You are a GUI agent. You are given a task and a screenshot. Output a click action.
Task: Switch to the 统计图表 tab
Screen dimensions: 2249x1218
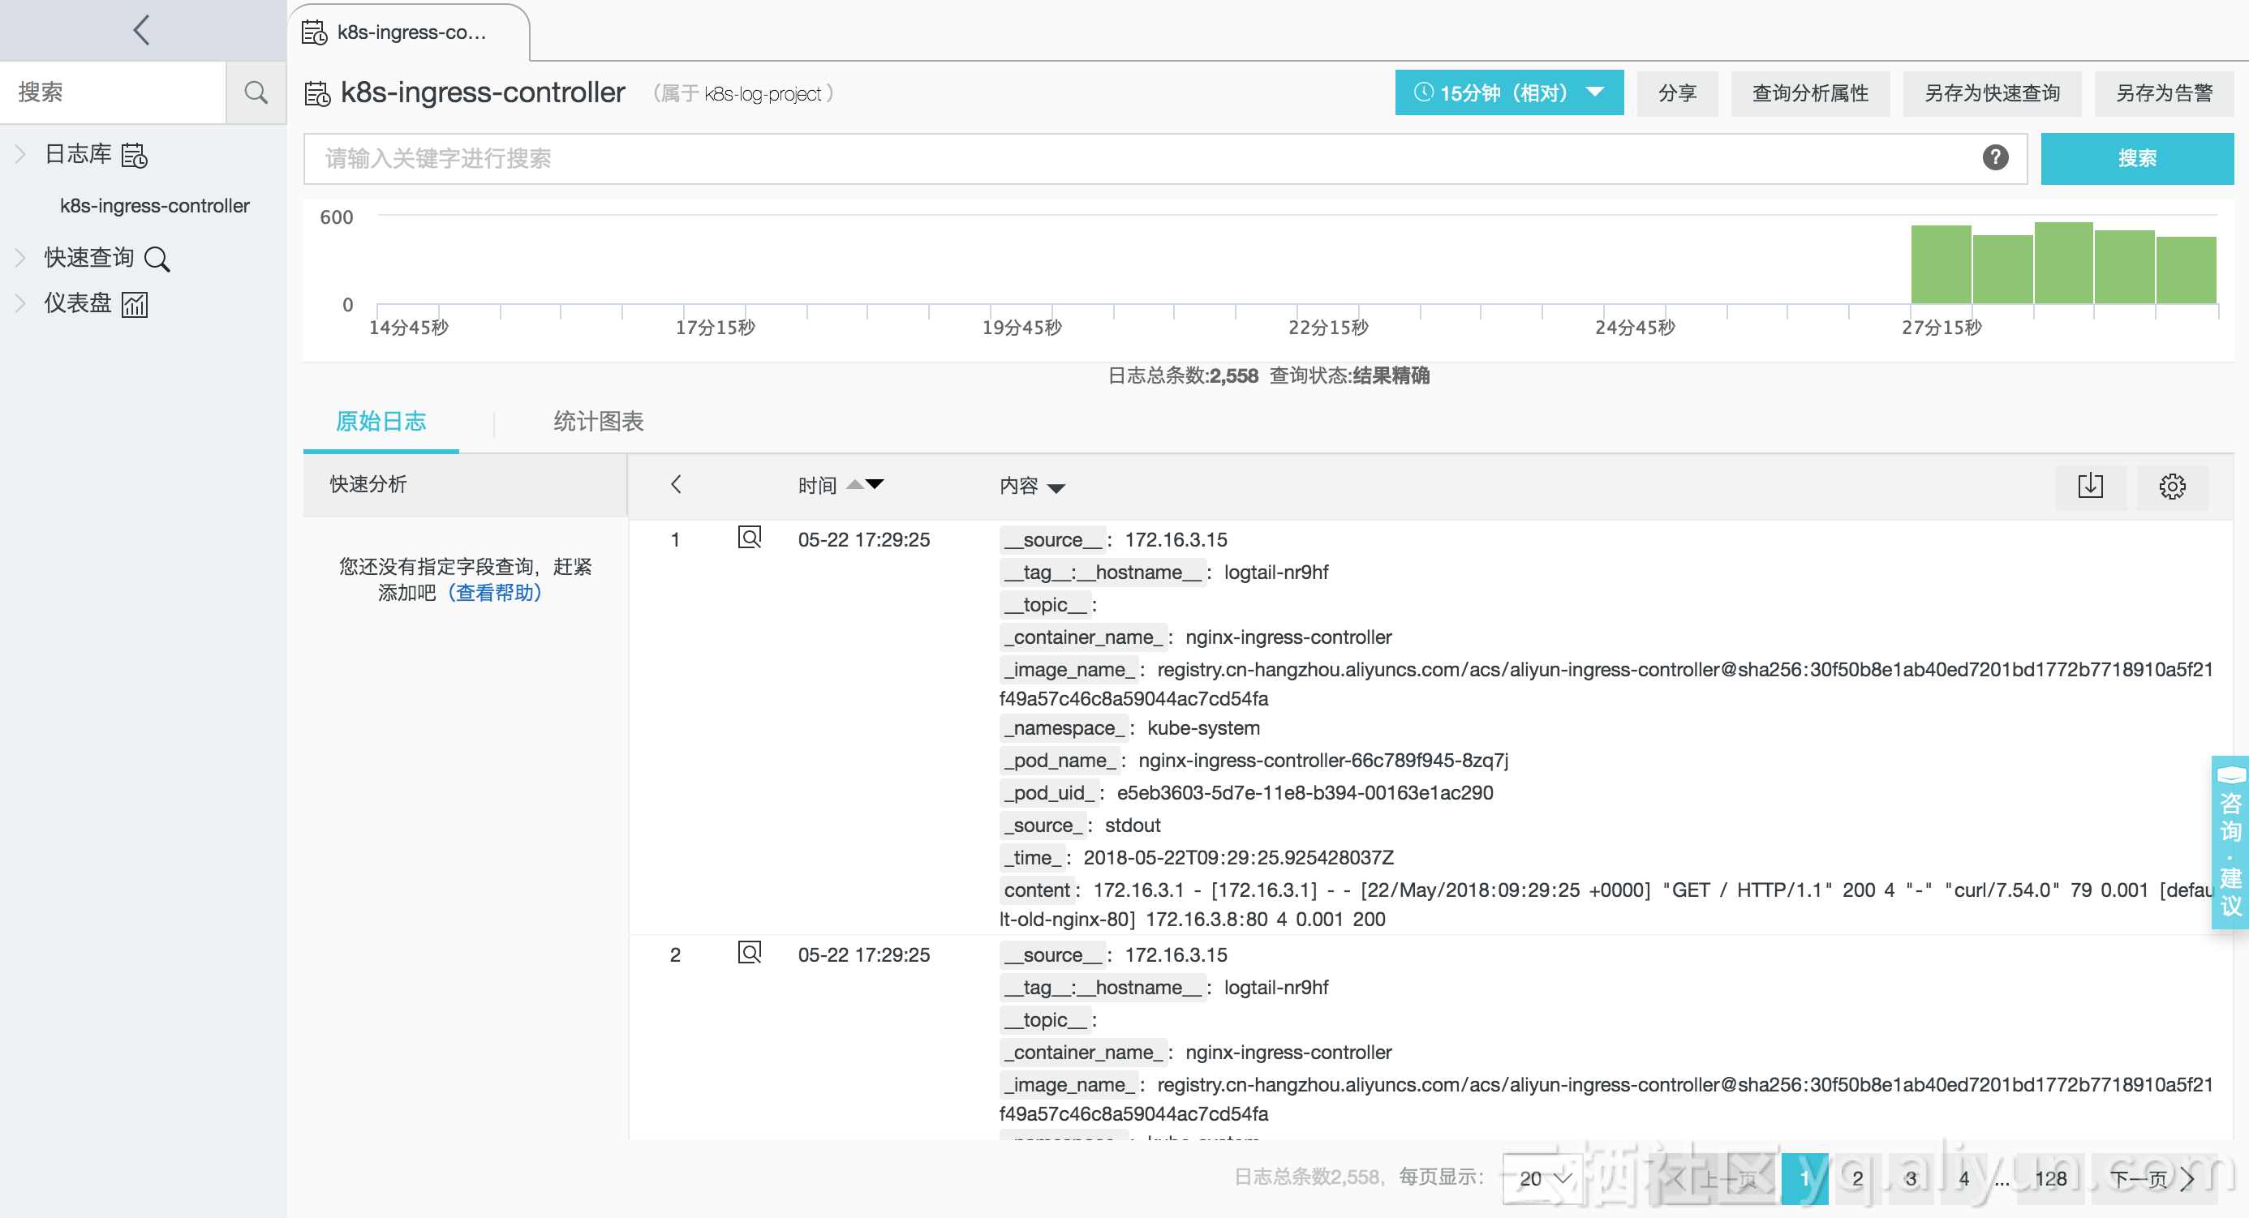coord(598,422)
